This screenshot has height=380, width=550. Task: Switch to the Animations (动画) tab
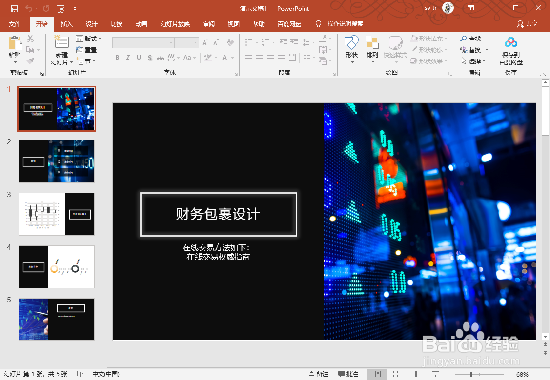click(142, 24)
